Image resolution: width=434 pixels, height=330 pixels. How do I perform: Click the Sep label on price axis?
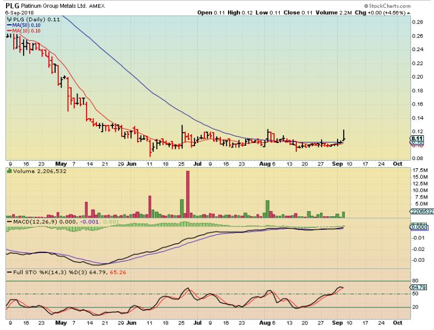click(x=338, y=163)
